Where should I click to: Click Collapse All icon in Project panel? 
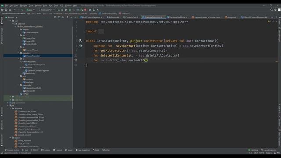(x=63, y=17)
